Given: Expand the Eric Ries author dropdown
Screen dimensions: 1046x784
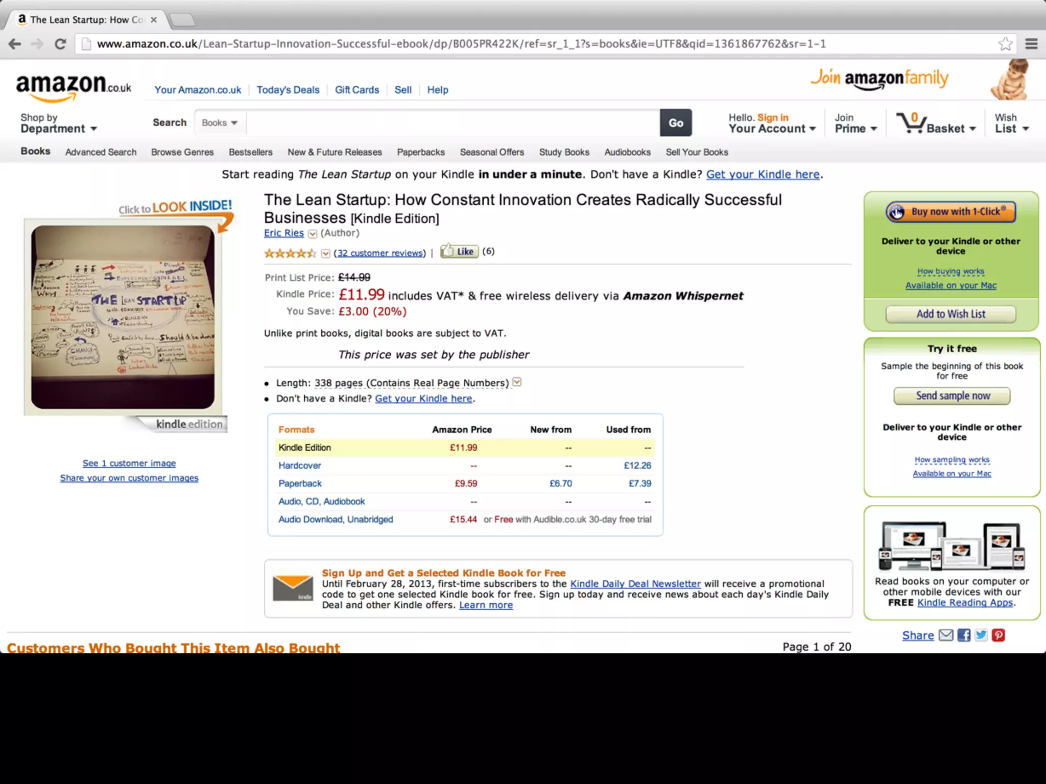Looking at the screenshot, I should coord(313,234).
